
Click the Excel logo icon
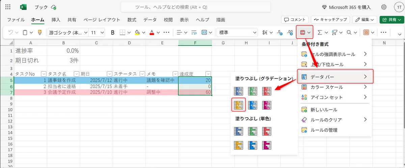[23, 7]
